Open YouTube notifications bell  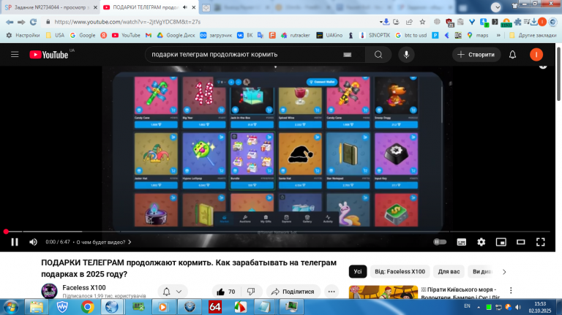(x=512, y=54)
